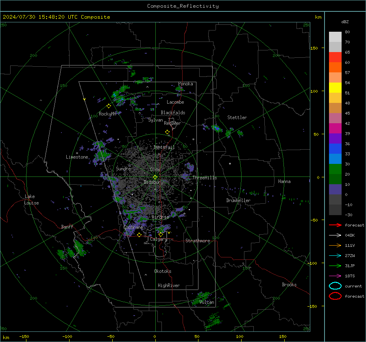The width and height of the screenshot is (366, 342).
Task: Click the cyan current ellipse symbol
Action: (335, 286)
